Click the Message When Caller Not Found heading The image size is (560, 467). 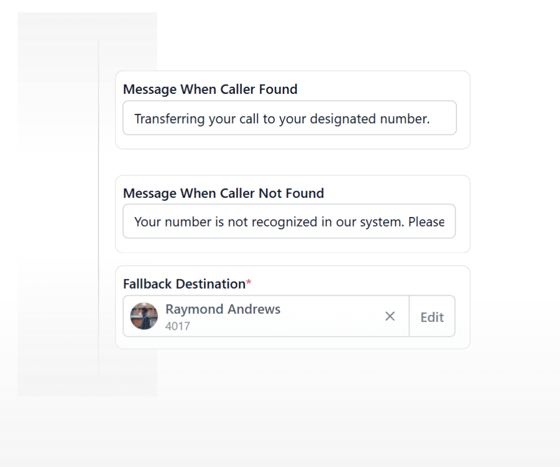click(223, 193)
